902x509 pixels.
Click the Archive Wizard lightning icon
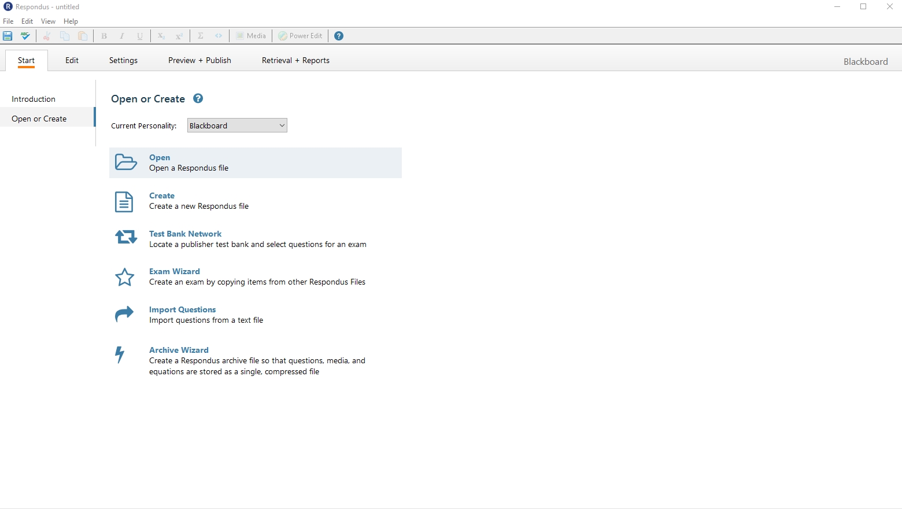click(120, 354)
